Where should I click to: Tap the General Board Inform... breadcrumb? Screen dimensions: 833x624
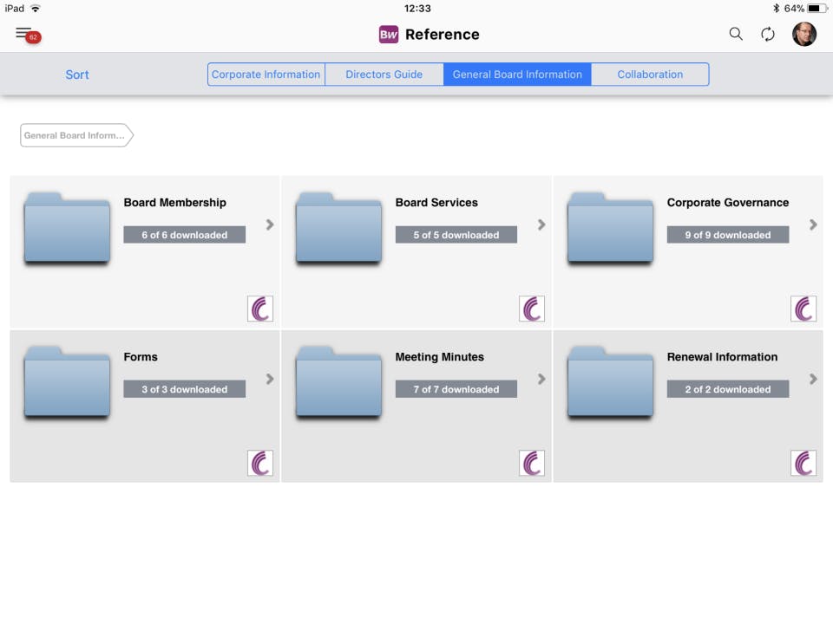[x=76, y=135]
